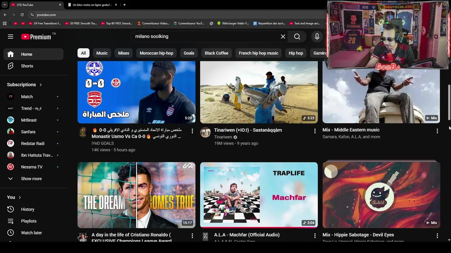451x253 pixels.
Task: Open more options for A.L.A - Machfar
Action: [315, 236]
